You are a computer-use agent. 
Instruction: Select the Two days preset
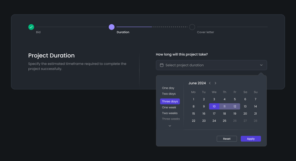[x=169, y=94]
